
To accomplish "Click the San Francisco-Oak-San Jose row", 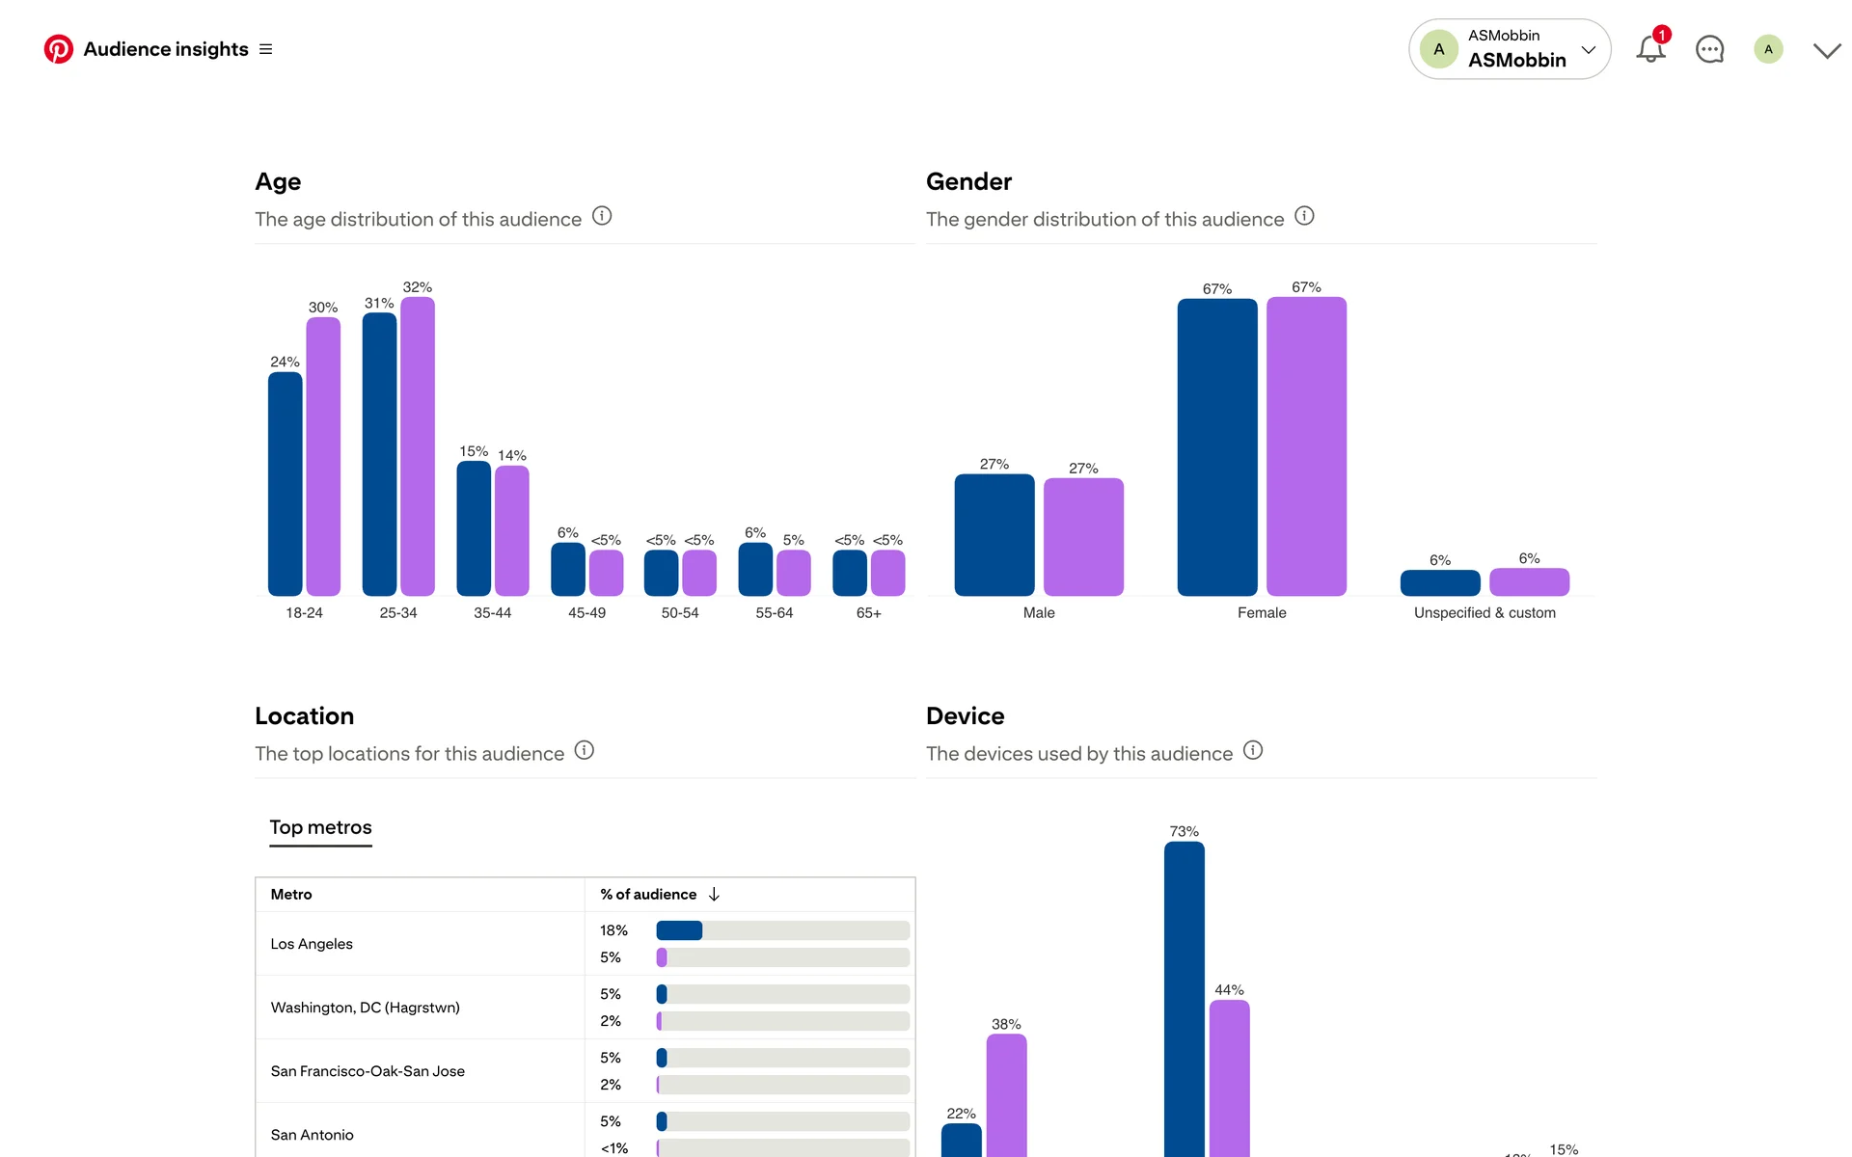I will [x=368, y=1071].
